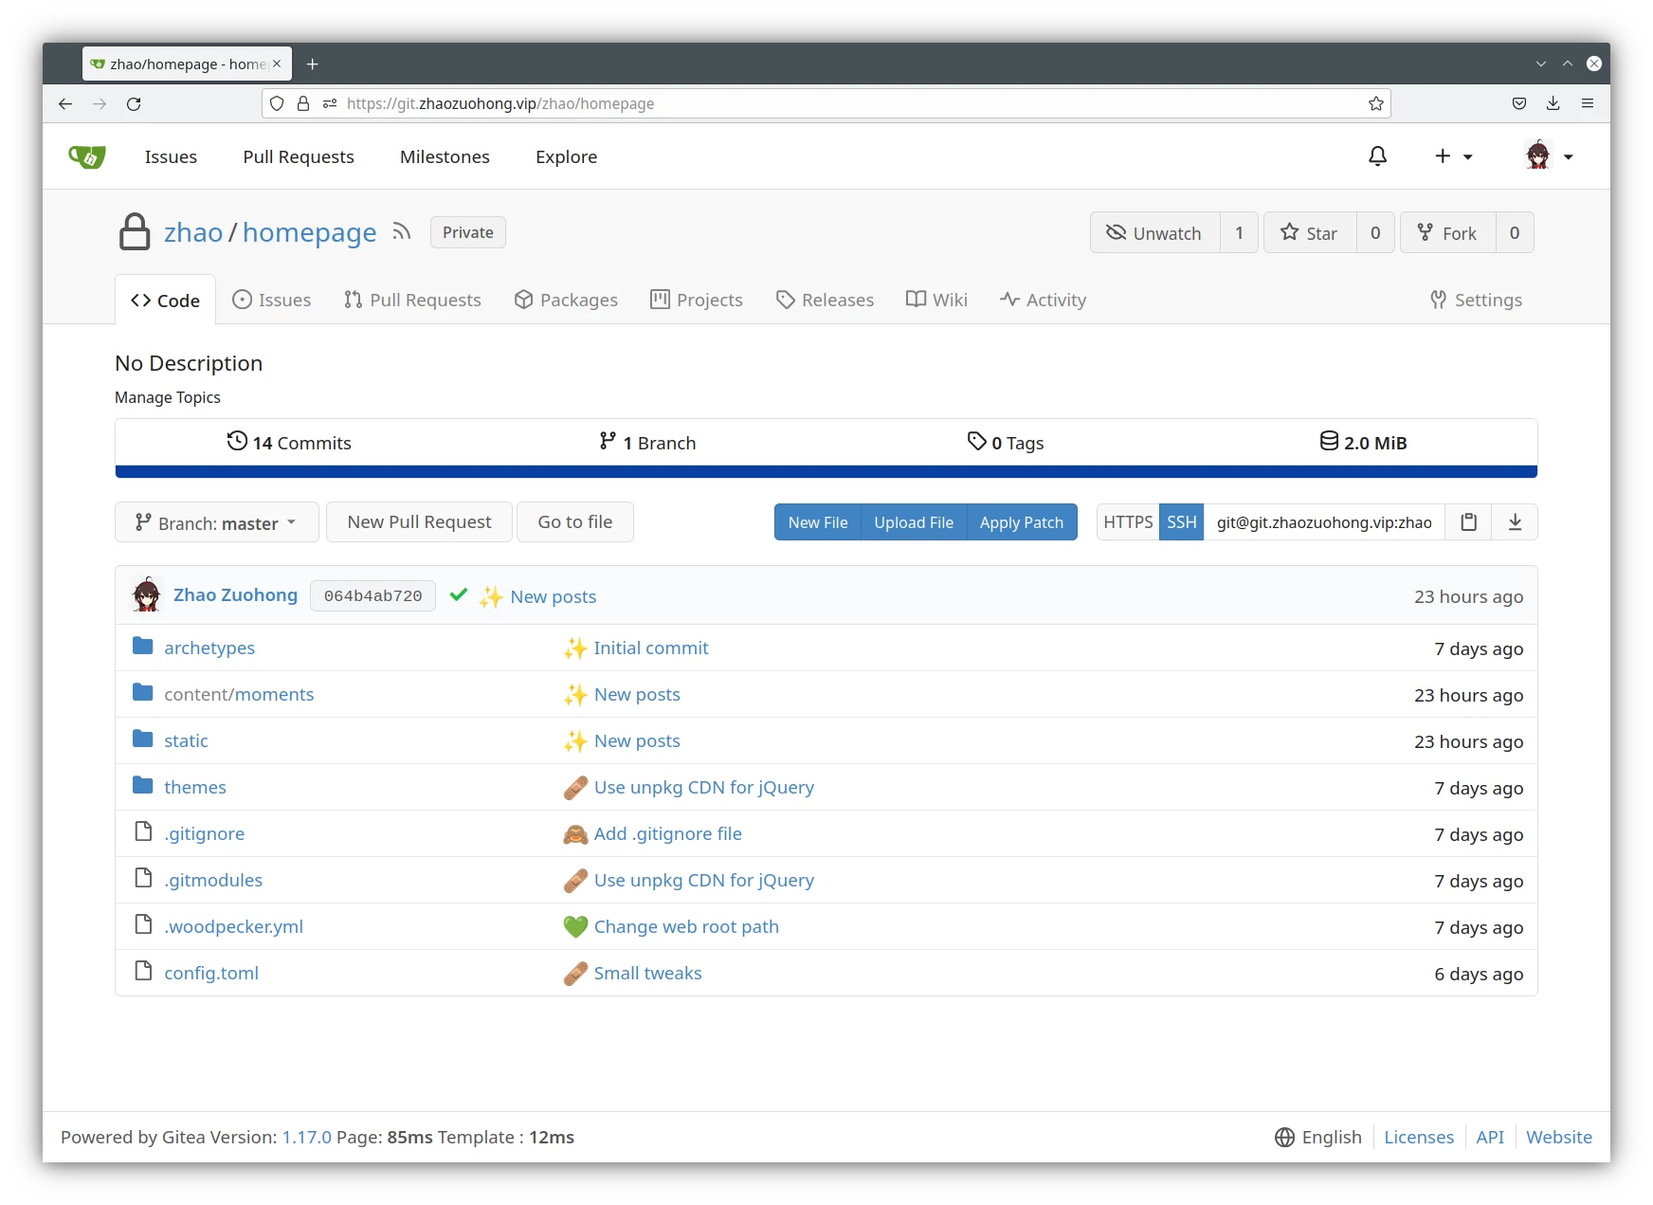The image size is (1653, 1205).
Task: Download the repository archive
Action: tap(1515, 522)
